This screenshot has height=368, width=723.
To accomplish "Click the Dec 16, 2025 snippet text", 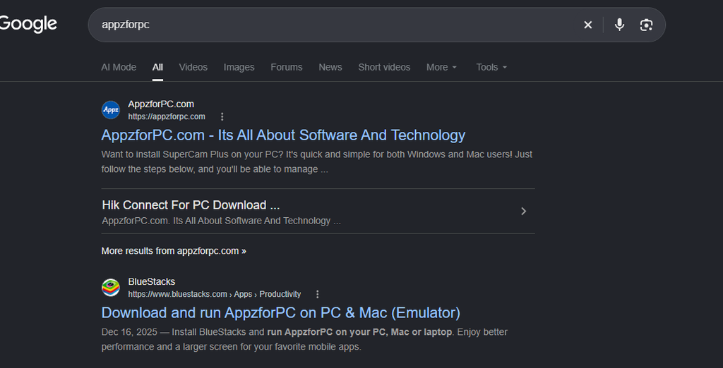I will pyautogui.click(x=304, y=339).
